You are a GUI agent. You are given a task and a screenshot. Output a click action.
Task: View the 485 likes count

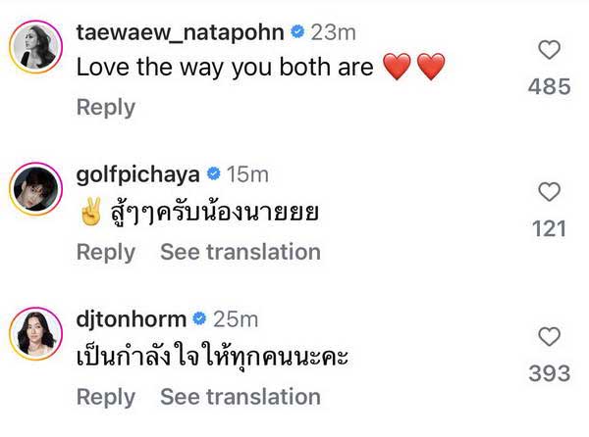[550, 87]
